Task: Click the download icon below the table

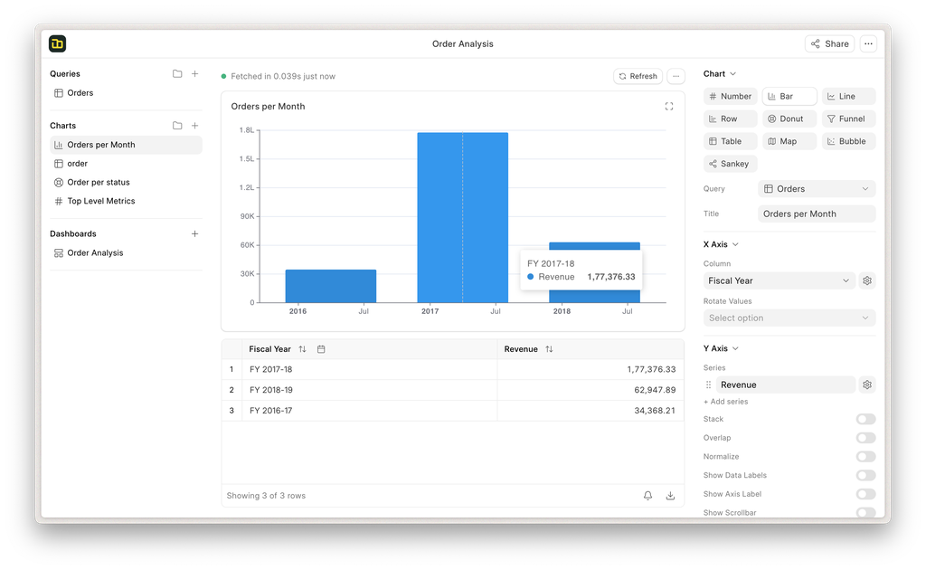Action: (670, 496)
